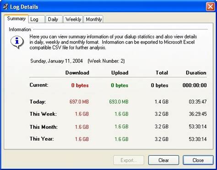Screen dimensions: 217x170
Task: Click the Clear button
Action: (163, 160)
